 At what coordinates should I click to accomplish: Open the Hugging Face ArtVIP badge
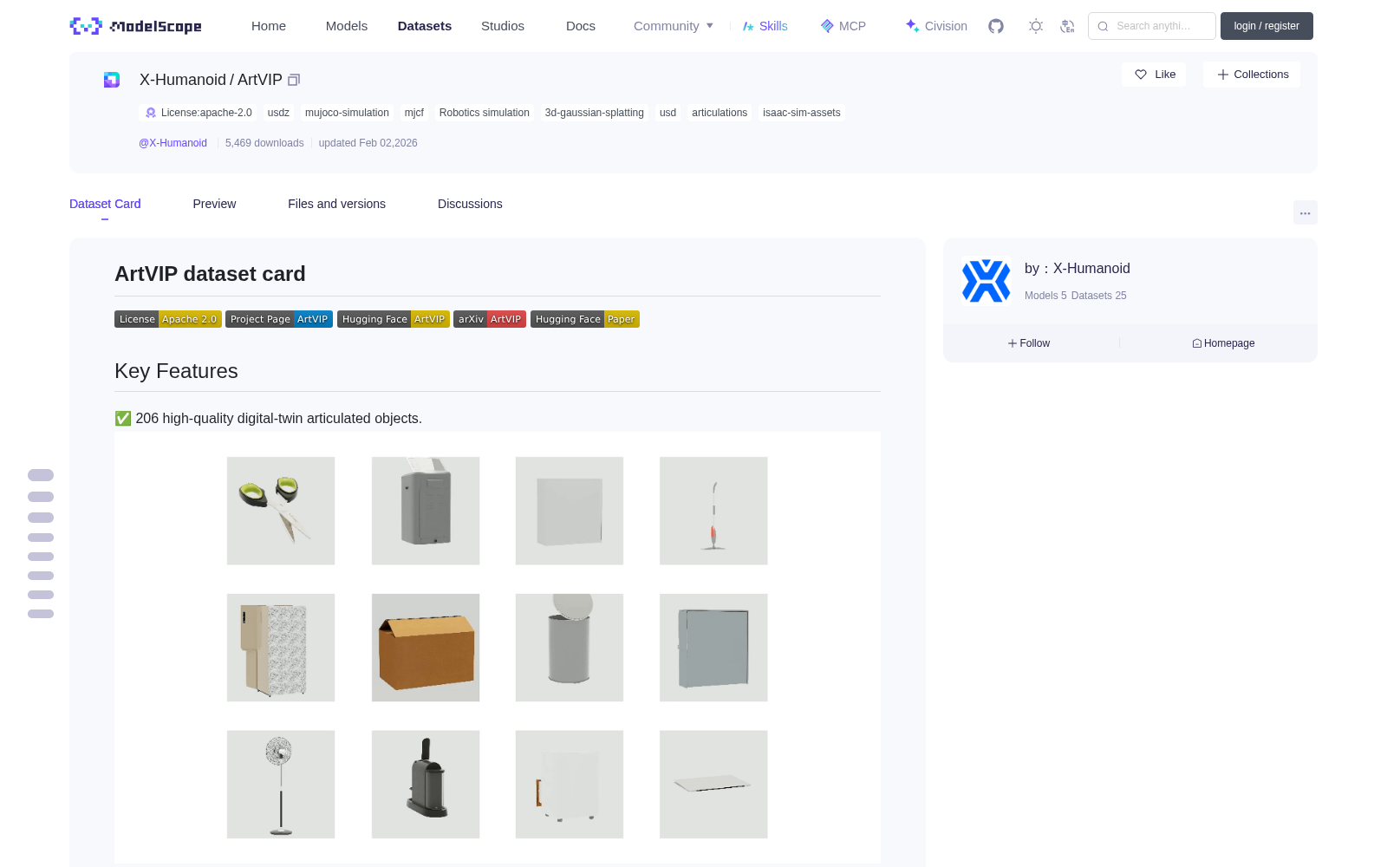pos(394,319)
